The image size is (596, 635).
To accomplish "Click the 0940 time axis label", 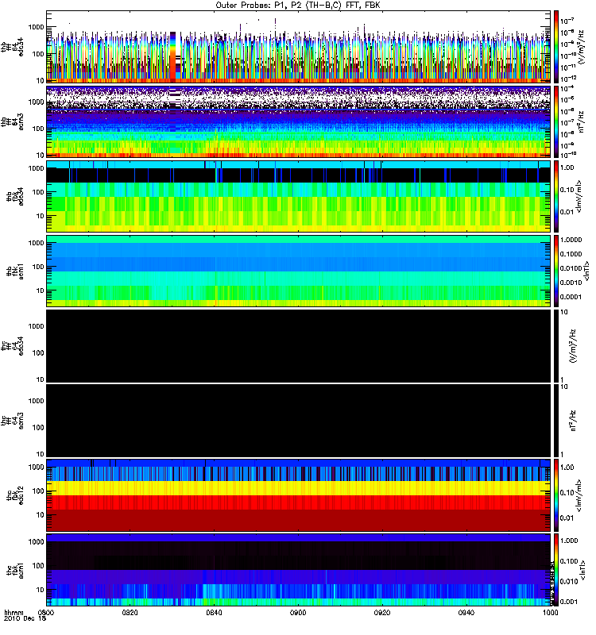I will pos(466,612).
